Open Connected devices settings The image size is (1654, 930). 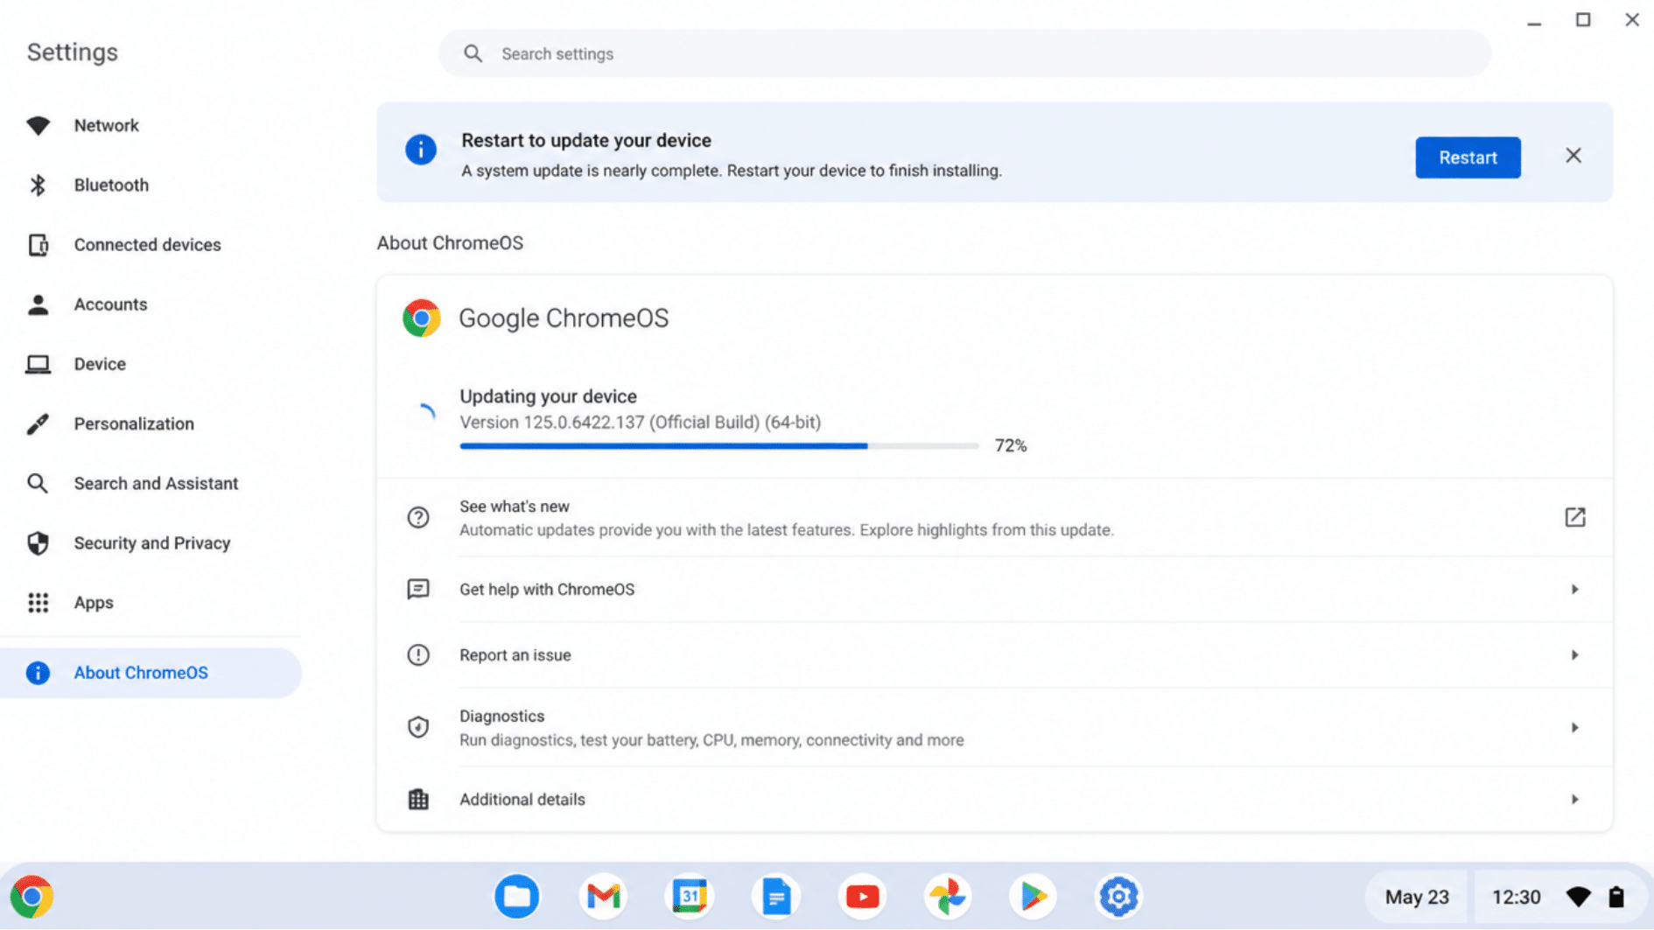click(147, 244)
